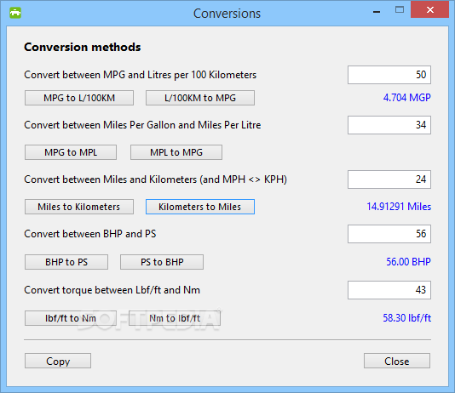This screenshot has width=455, height=393.
Task: Convert BHP to PS
Action: coord(66,262)
